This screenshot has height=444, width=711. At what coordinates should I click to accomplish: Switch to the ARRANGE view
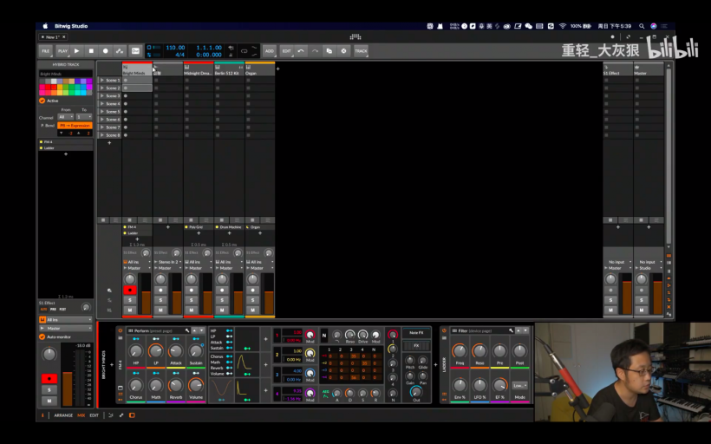(63, 415)
